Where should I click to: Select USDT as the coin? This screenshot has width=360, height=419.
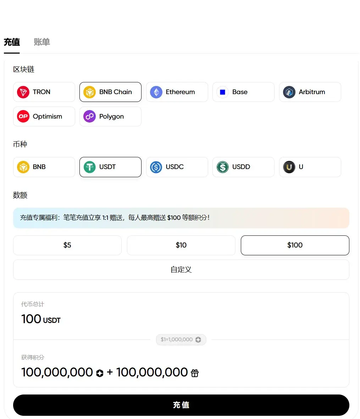110,167
